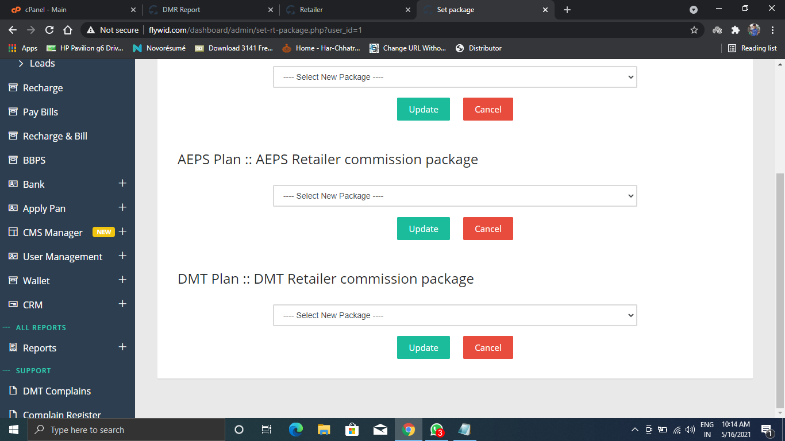The width and height of the screenshot is (785, 441).
Task: Click Update under DMT Retailer package
Action: [423, 347]
